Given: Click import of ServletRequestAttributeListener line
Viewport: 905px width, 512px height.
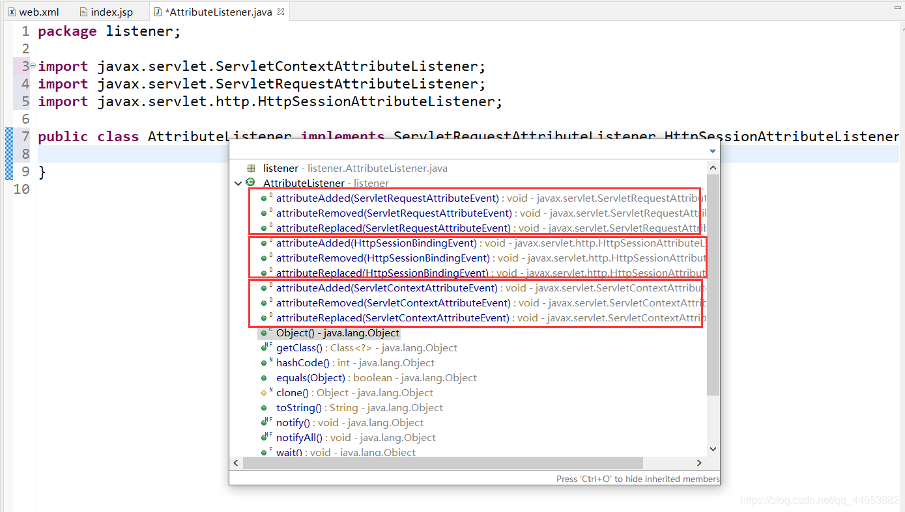Looking at the screenshot, I should 262,84.
